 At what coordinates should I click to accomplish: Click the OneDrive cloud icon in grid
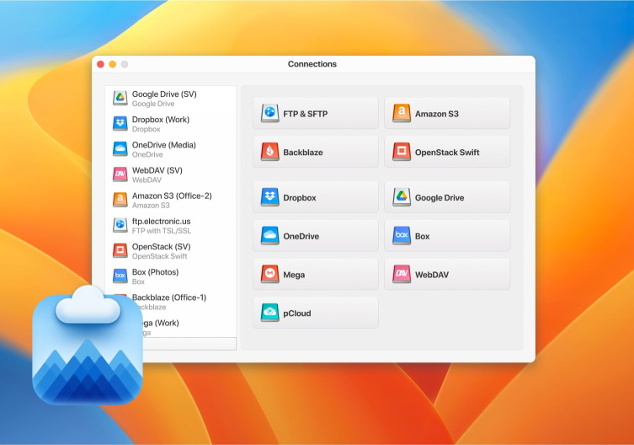(x=269, y=236)
